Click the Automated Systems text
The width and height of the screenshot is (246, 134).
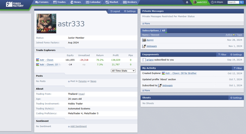[79, 109]
